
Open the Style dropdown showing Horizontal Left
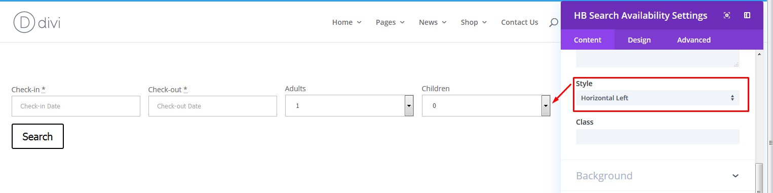(x=658, y=98)
